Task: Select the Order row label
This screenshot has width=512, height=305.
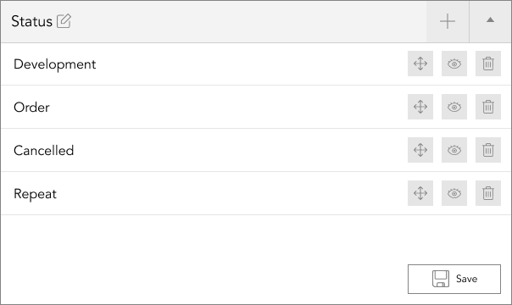Action: [31, 108]
